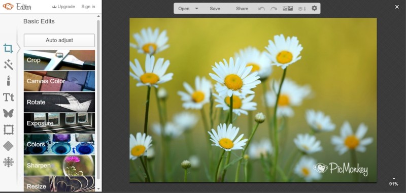Image resolution: width=406 pixels, height=193 pixels.
Task: Click the redo arrow in toolbar
Action: point(274,9)
